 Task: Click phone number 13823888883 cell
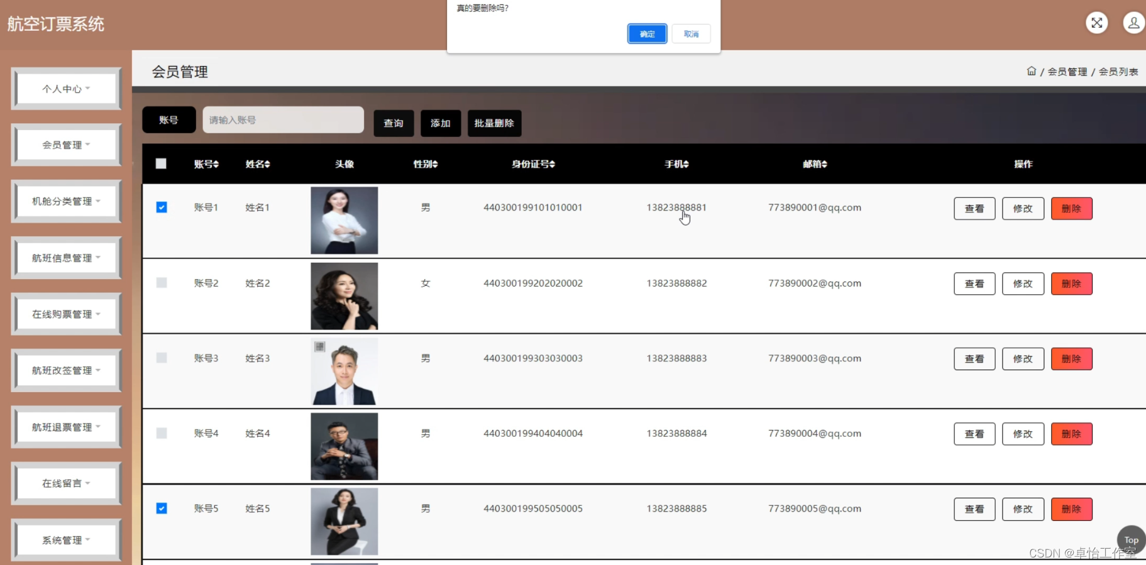(676, 358)
